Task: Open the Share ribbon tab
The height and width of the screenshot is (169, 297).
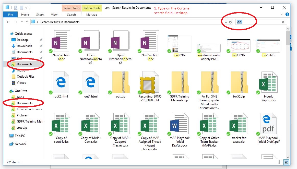Action: pos(40,15)
